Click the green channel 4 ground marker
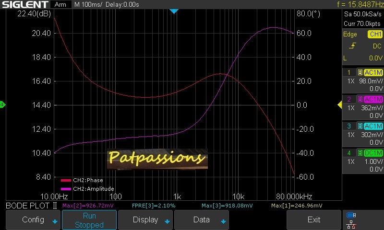The width and height of the screenshot is (384, 230). 2,104
